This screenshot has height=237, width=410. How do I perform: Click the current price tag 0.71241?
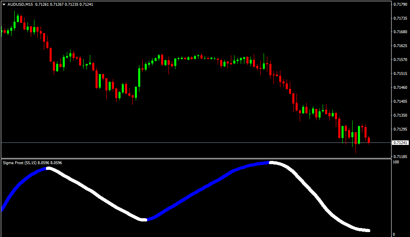(x=400, y=143)
